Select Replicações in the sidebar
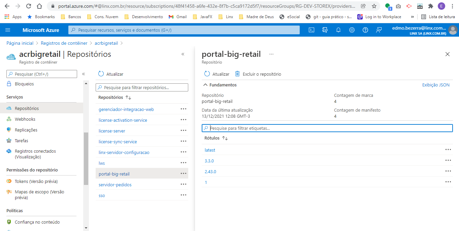Viewport: 459px width, 231px height. [x=26, y=130]
